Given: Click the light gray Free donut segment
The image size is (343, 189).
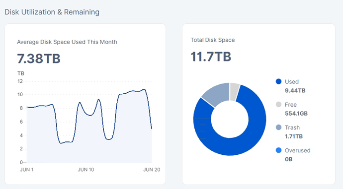Looking at the screenshot, I should pos(234,92).
